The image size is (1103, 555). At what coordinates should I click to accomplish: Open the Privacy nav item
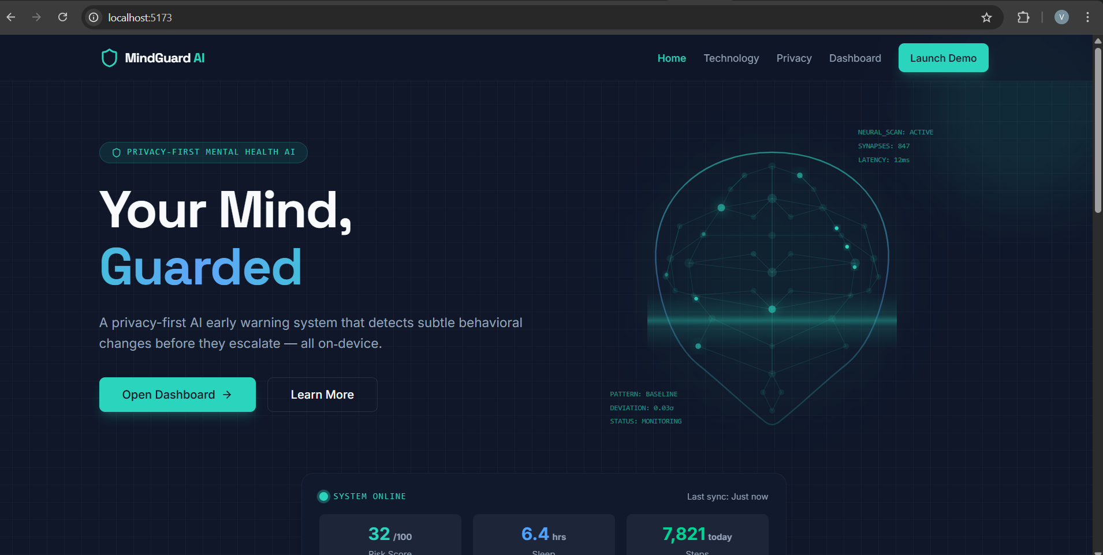pyautogui.click(x=794, y=58)
